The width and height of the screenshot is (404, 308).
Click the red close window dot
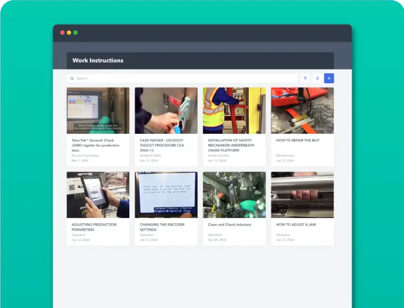click(62, 32)
